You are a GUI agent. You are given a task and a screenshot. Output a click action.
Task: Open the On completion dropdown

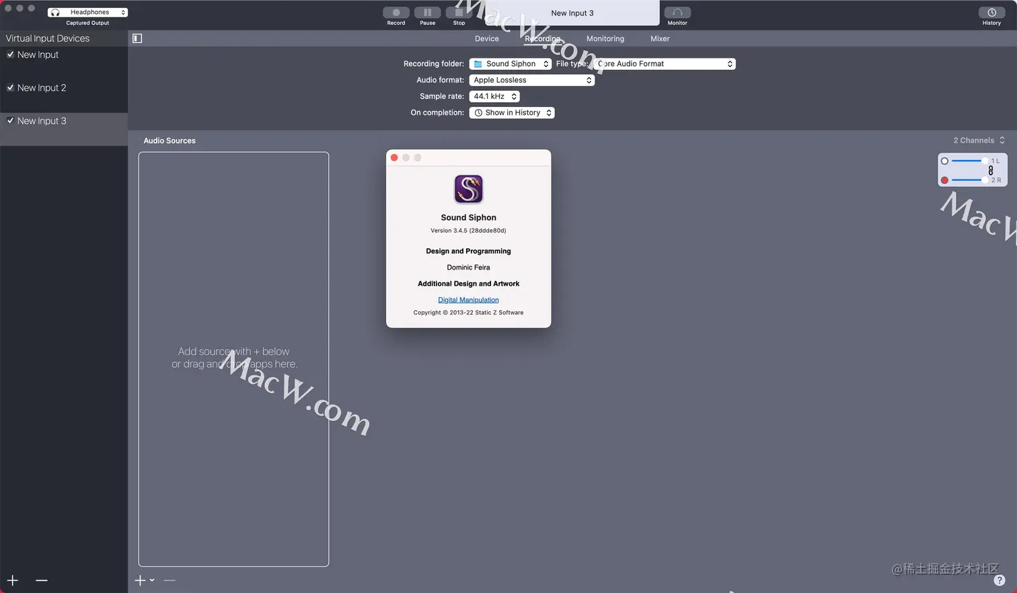pyautogui.click(x=512, y=112)
